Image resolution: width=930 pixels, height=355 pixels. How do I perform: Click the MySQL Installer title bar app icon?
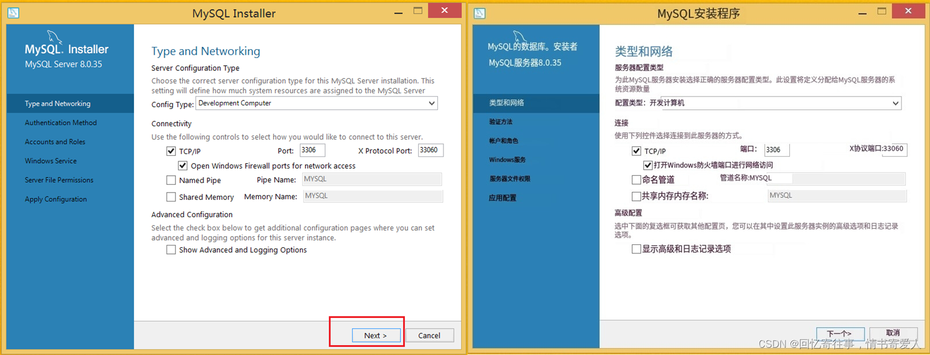tap(13, 12)
